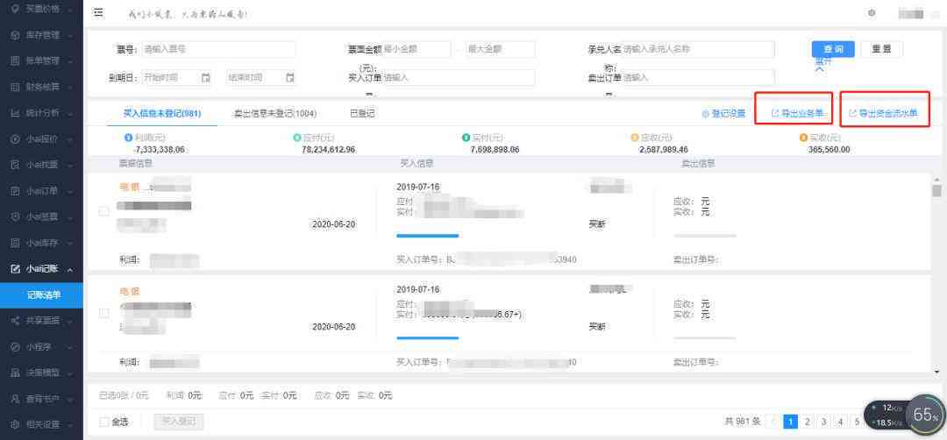Click the 买入订单号 input field
This screenshot has width=947, height=440.
pyautogui.click(x=459, y=78)
